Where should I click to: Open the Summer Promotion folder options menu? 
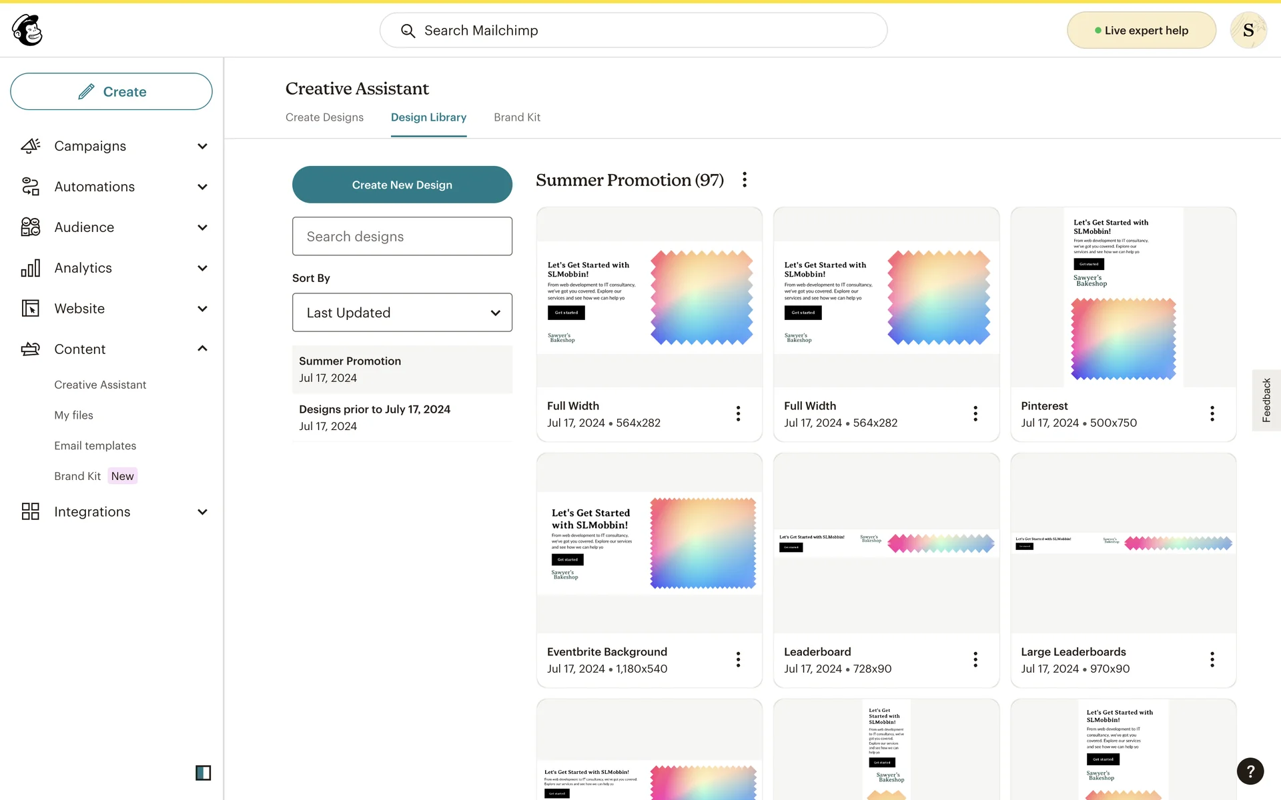click(745, 180)
